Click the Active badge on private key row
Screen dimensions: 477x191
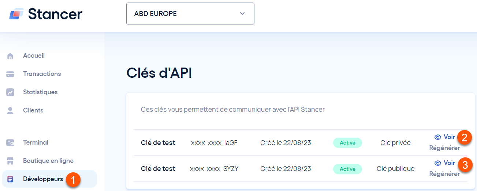tap(347, 143)
